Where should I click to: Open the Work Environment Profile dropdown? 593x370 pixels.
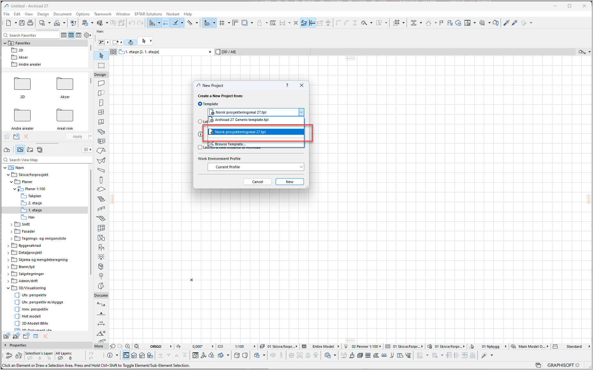pyautogui.click(x=256, y=167)
